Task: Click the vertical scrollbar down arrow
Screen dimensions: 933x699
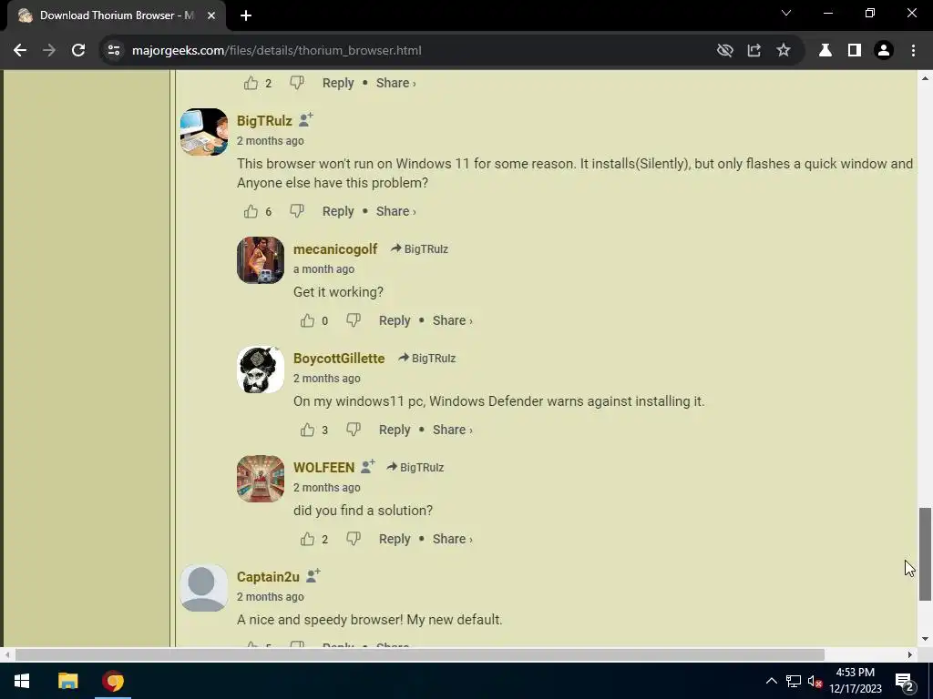Action: (925, 639)
